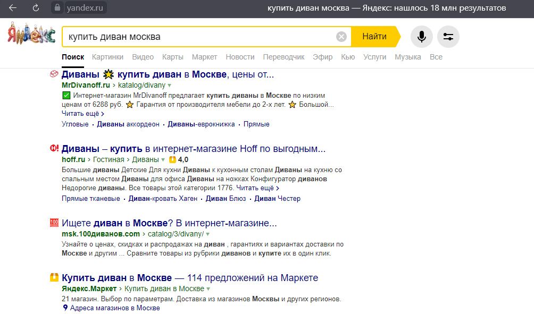Expand the dropdown near catalog/3/divany/
This screenshot has width=534, height=314.
207,233
